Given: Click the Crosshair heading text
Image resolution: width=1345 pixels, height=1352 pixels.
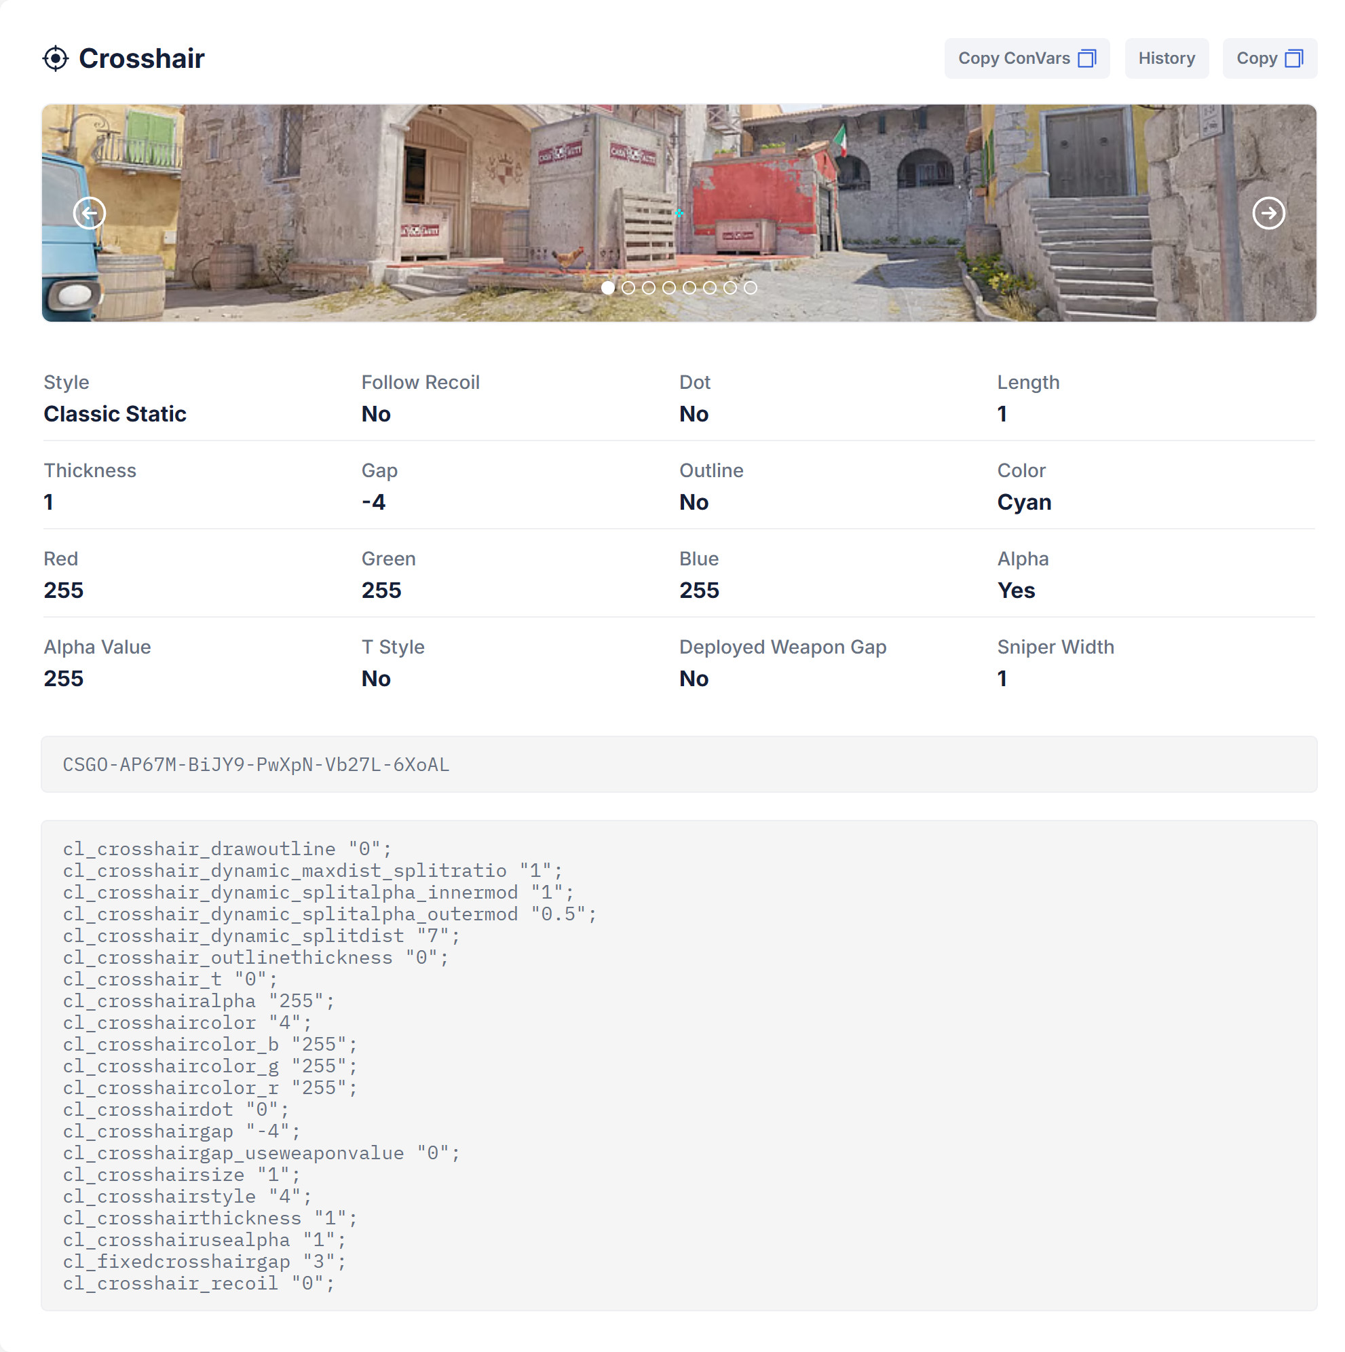Looking at the screenshot, I should (x=141, y=58).
